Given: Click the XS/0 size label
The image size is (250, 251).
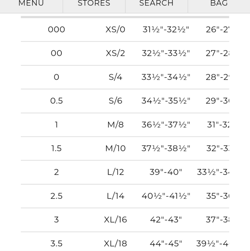Looking at the screenshot, I should [x=115, y=30].
